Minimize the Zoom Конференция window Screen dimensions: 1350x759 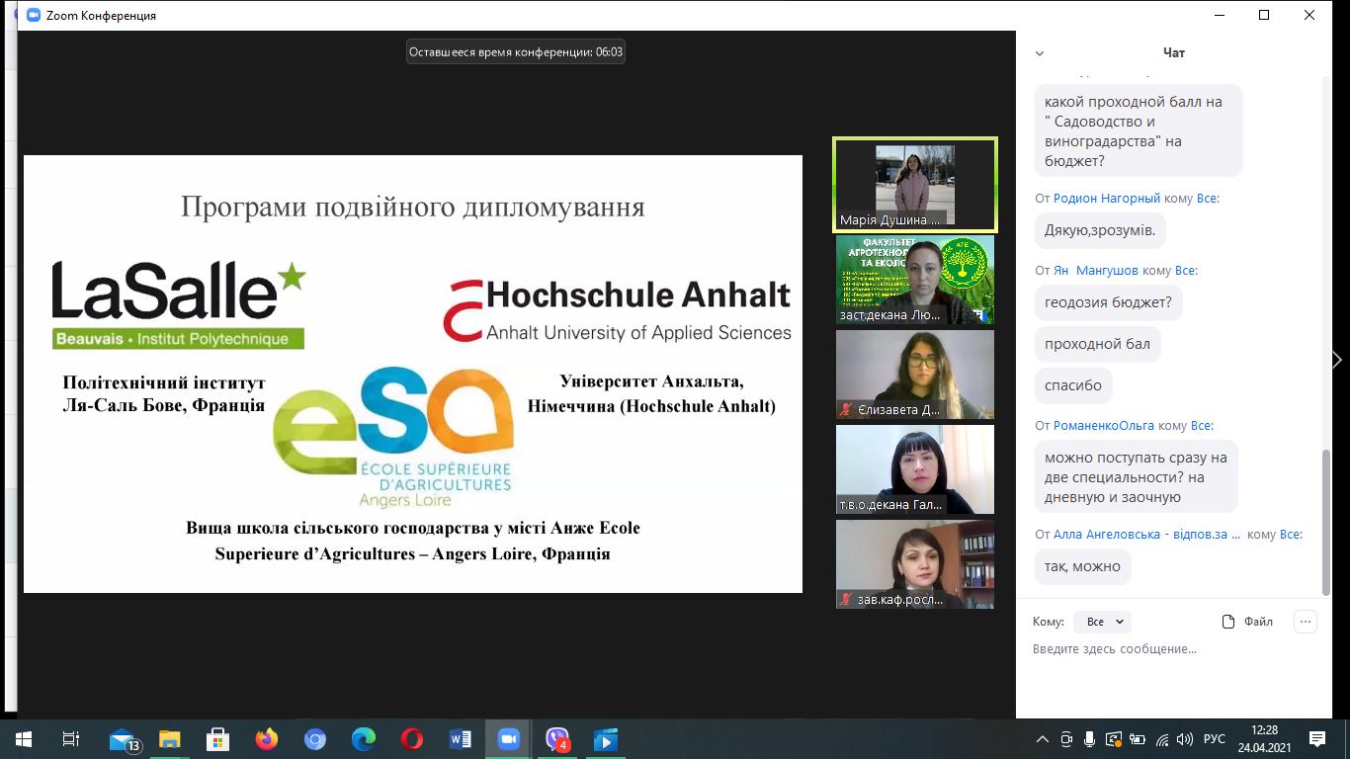coord(1219,16)
